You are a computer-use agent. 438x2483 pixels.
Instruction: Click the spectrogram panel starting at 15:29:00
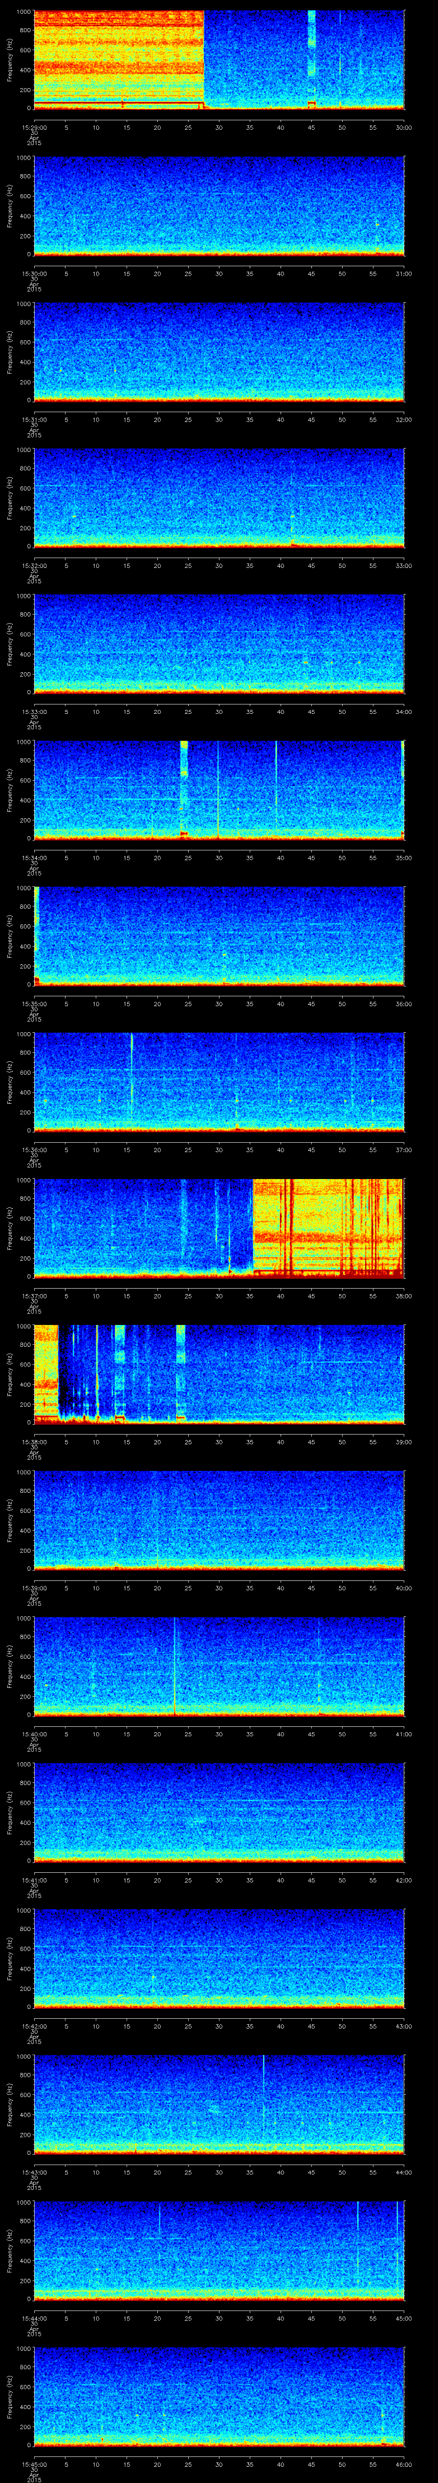click(219, 60)
